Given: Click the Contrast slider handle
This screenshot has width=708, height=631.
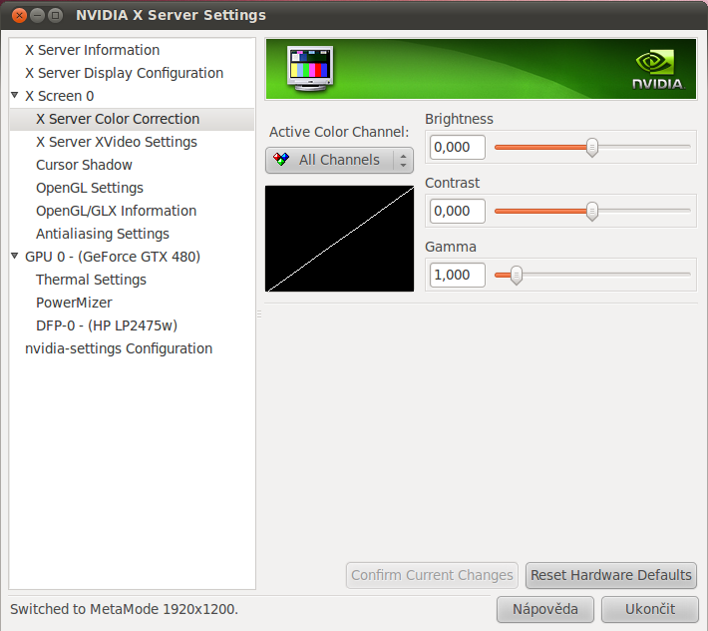Looking at the screenshot, I should point(592,211).
